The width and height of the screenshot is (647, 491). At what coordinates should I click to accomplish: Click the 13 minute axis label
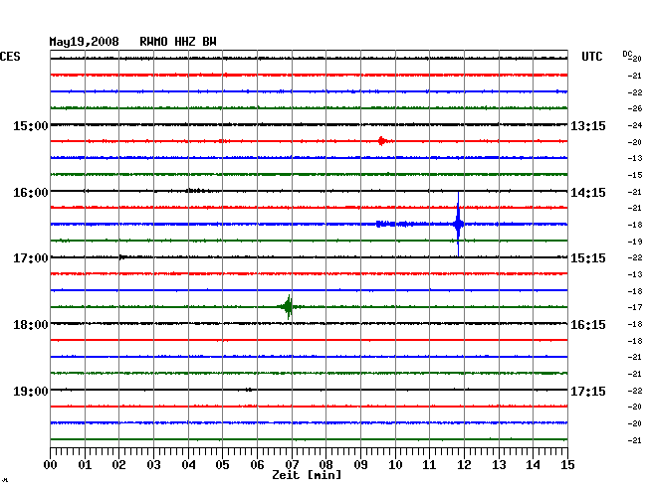tap(499, 465)
